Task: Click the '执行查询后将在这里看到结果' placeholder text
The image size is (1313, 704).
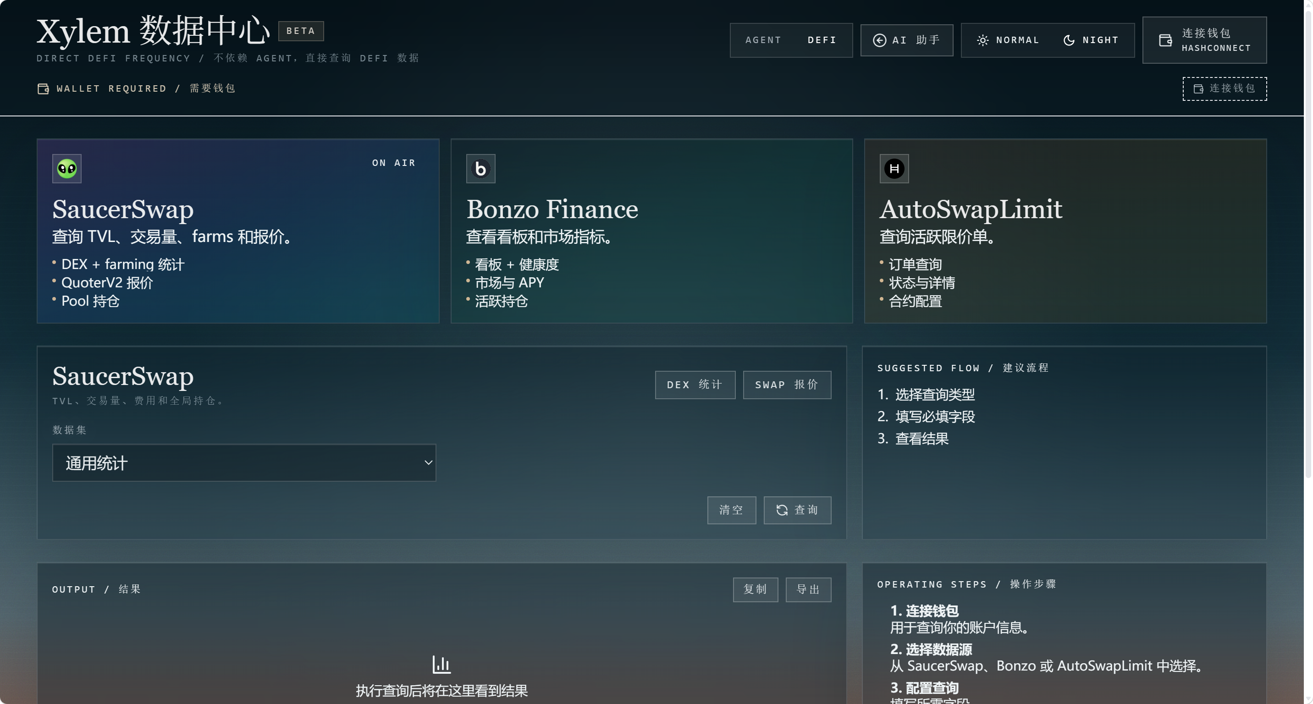Action: coord(442,691)
